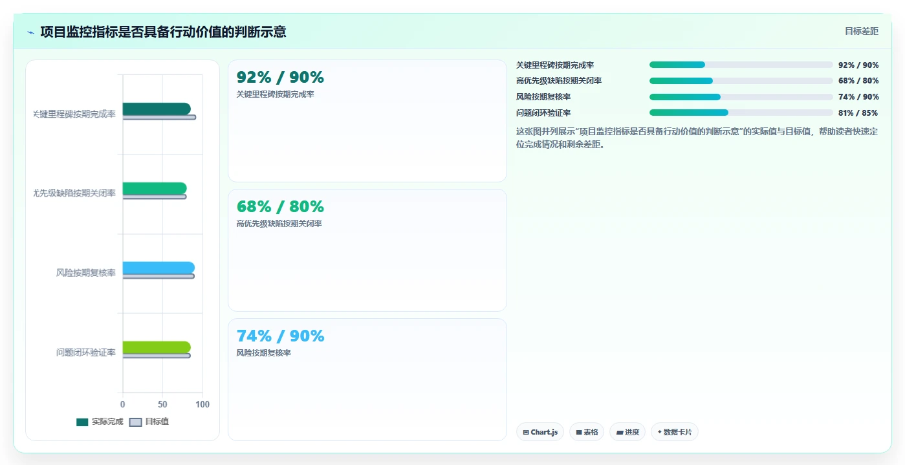
Task: Select the 68% / 80% data card
Action: pyautogui.click(x=367, y=250)
